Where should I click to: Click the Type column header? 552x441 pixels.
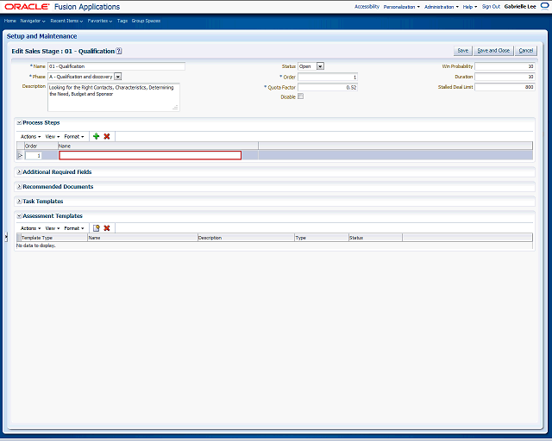(x=322, y=238)
